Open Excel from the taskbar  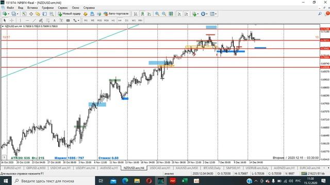pos(185,181)
